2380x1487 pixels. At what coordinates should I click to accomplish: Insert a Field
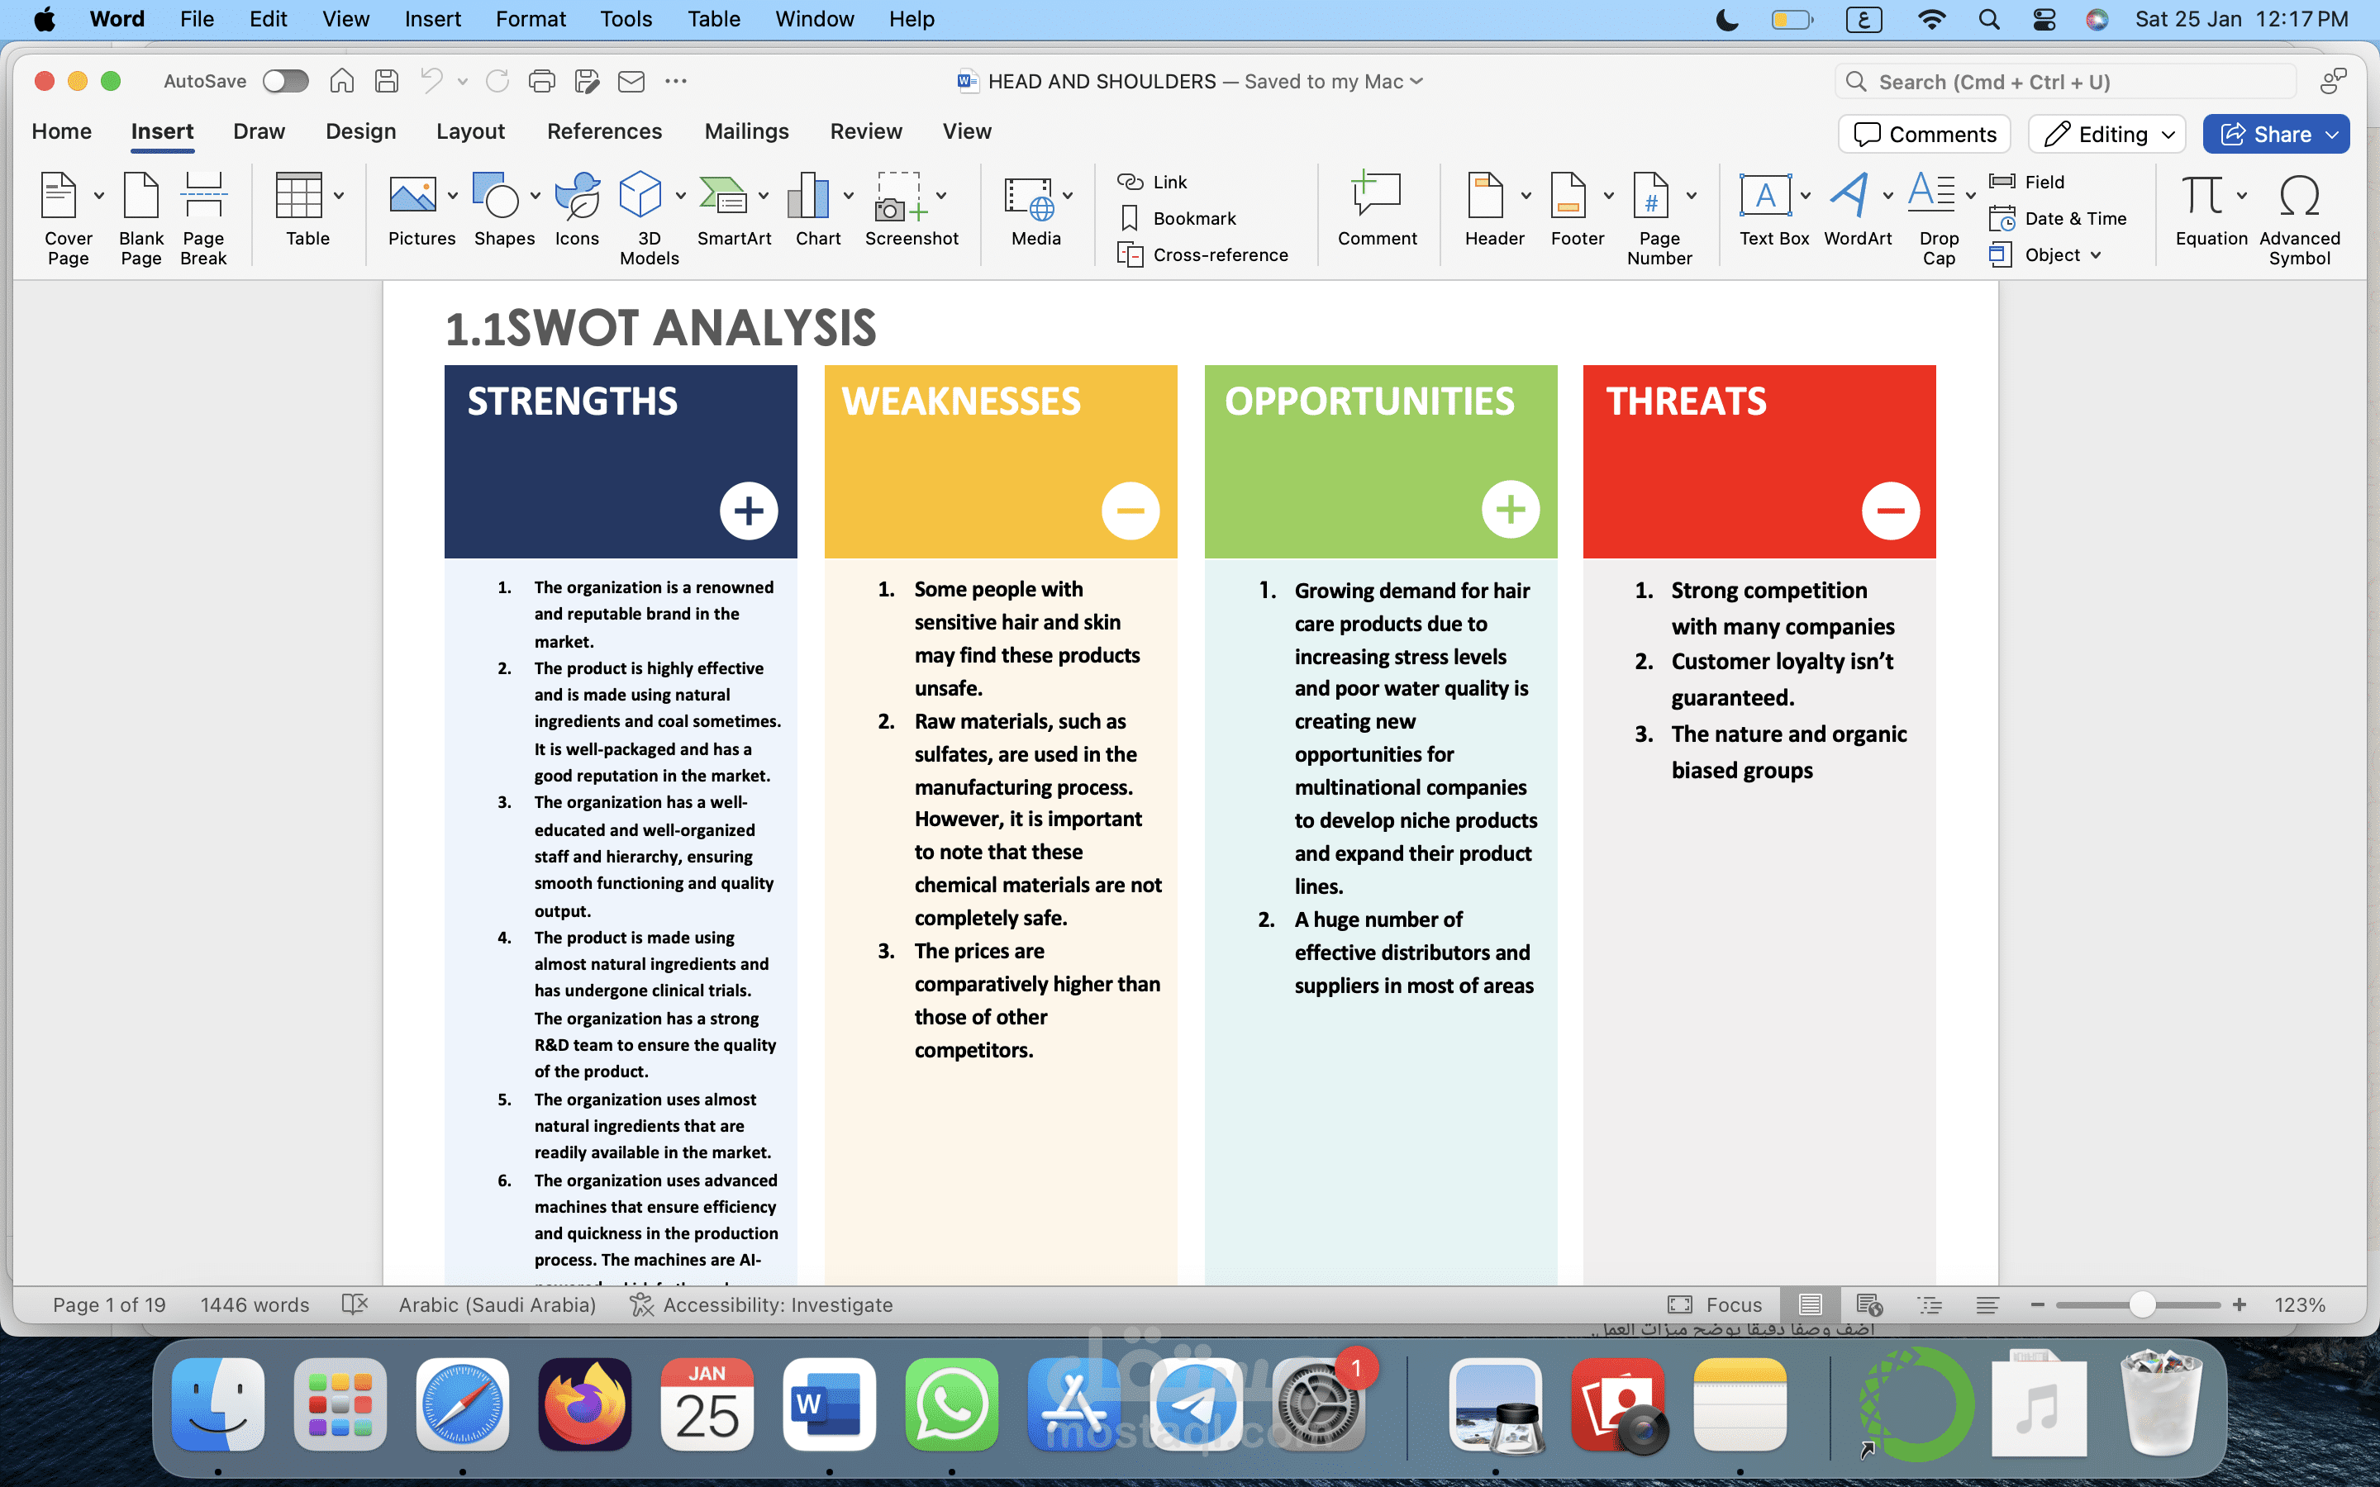pos(2027,182)
